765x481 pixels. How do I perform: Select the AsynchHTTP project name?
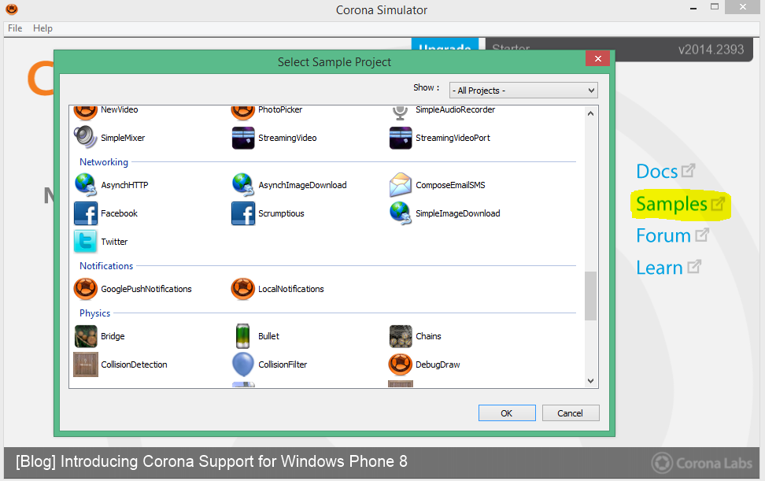(124, 185)
